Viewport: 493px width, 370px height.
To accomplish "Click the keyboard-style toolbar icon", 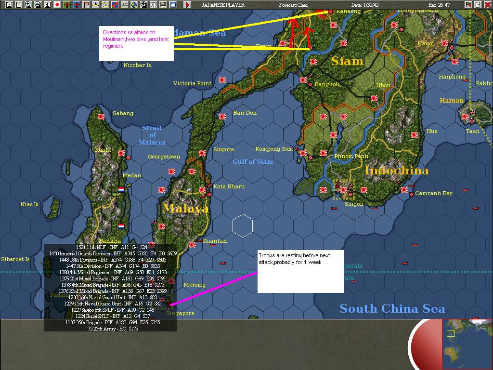I will [163, 5].
